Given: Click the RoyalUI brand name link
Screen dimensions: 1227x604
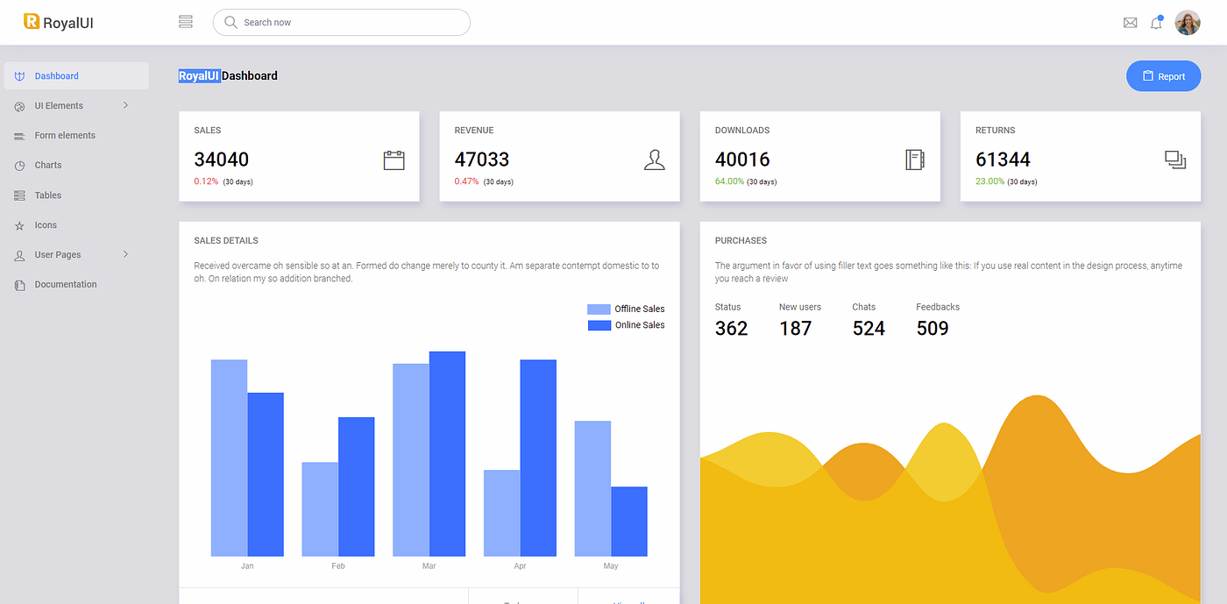Looking at the screenshot, I should pyautogui.click(x=67, y=23).
